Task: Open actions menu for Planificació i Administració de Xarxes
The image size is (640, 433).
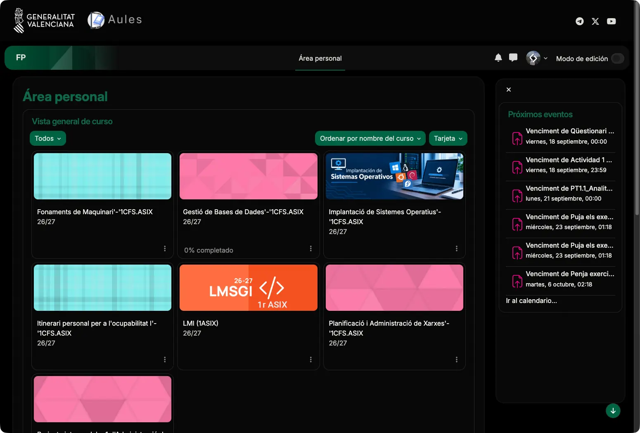Action: [457, 360]
